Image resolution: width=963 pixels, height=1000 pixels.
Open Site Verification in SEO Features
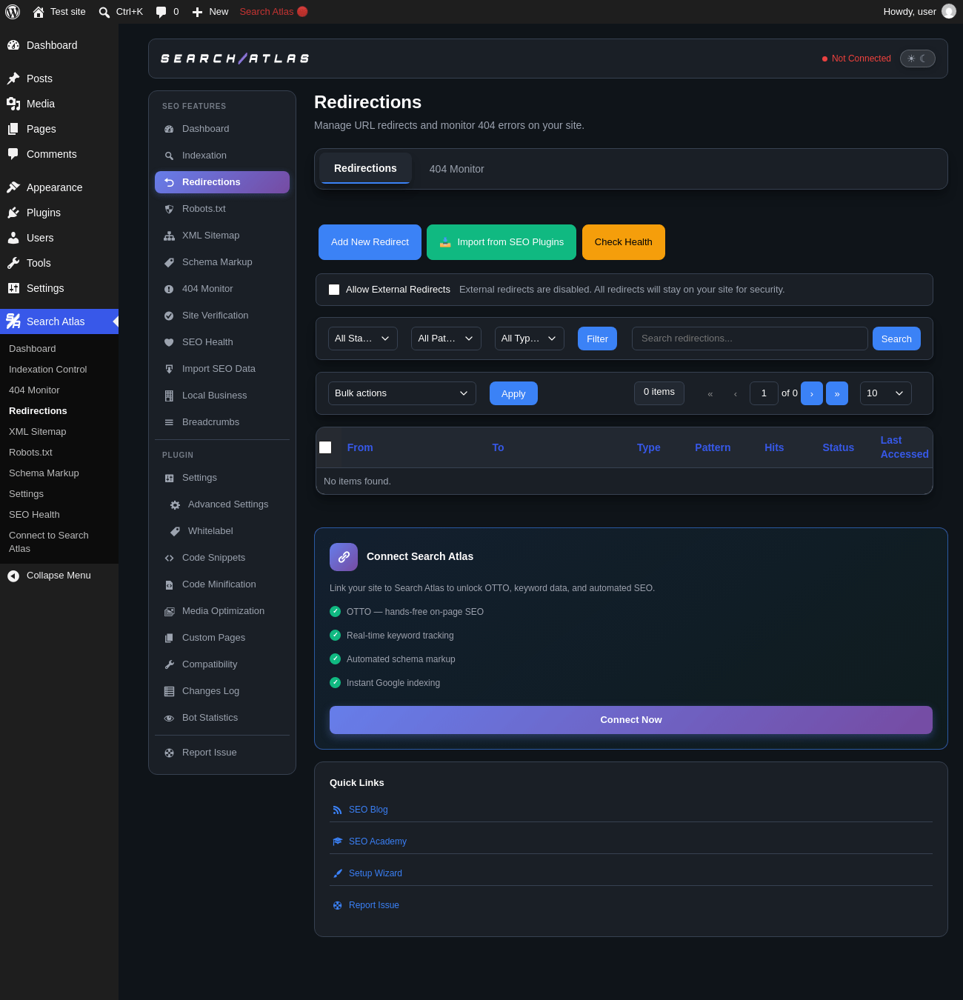click(x=222, y=316)
